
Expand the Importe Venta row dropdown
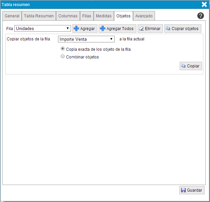[x=86, y=39]
